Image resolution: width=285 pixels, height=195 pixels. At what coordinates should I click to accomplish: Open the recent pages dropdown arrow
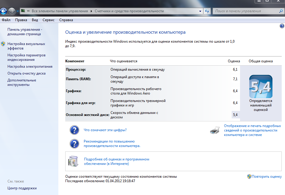(x=18, y=11)
